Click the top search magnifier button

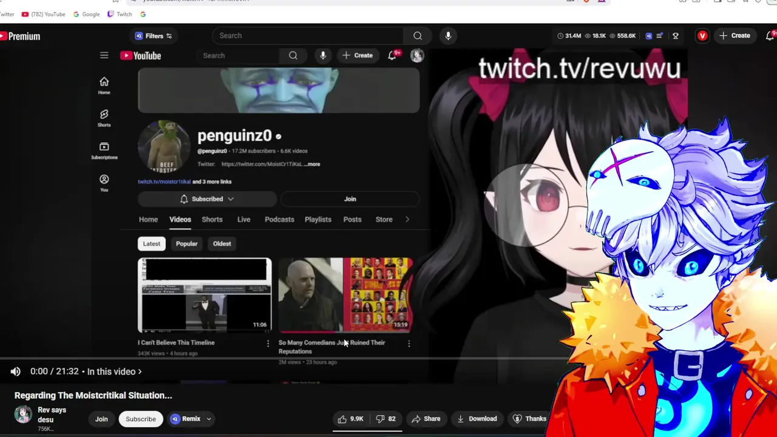(418, 36)
